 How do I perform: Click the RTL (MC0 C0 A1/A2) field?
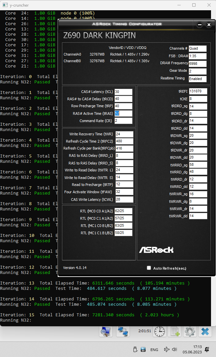pos(123,211)
